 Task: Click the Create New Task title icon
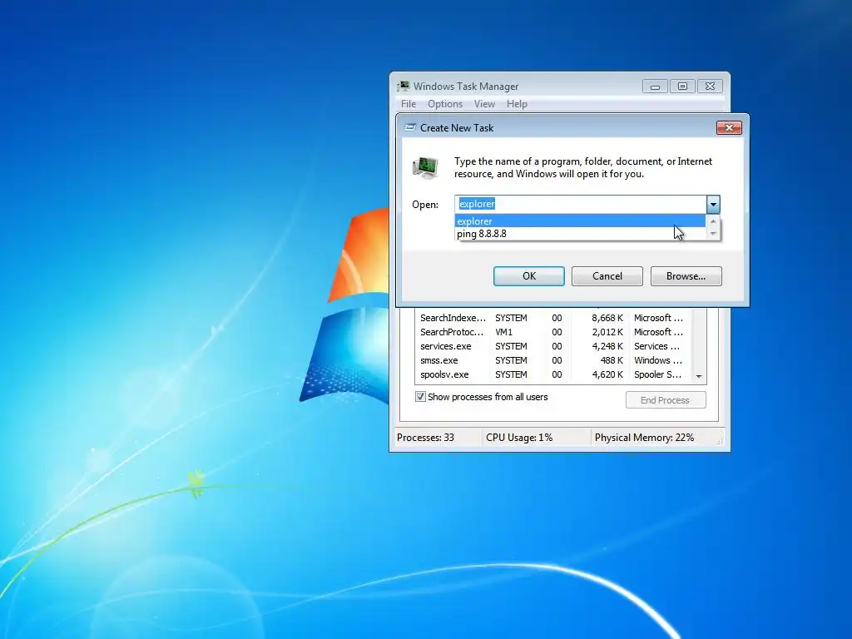point(410,127)
